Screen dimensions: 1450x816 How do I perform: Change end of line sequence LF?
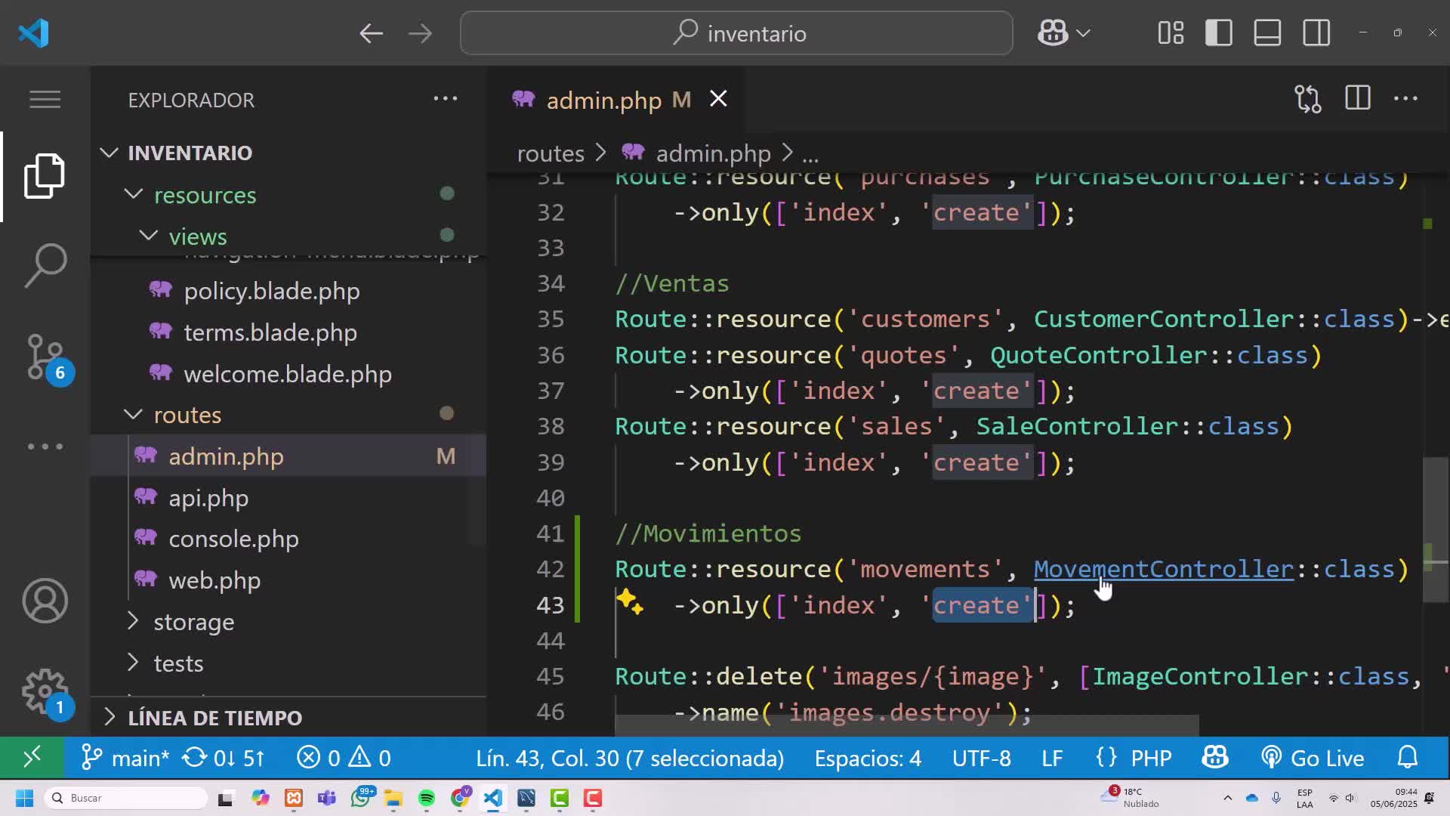[x=1052, y=758]
